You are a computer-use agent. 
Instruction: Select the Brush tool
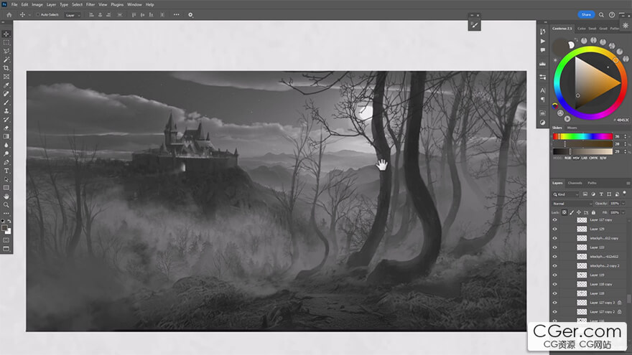tap(6, 103)
